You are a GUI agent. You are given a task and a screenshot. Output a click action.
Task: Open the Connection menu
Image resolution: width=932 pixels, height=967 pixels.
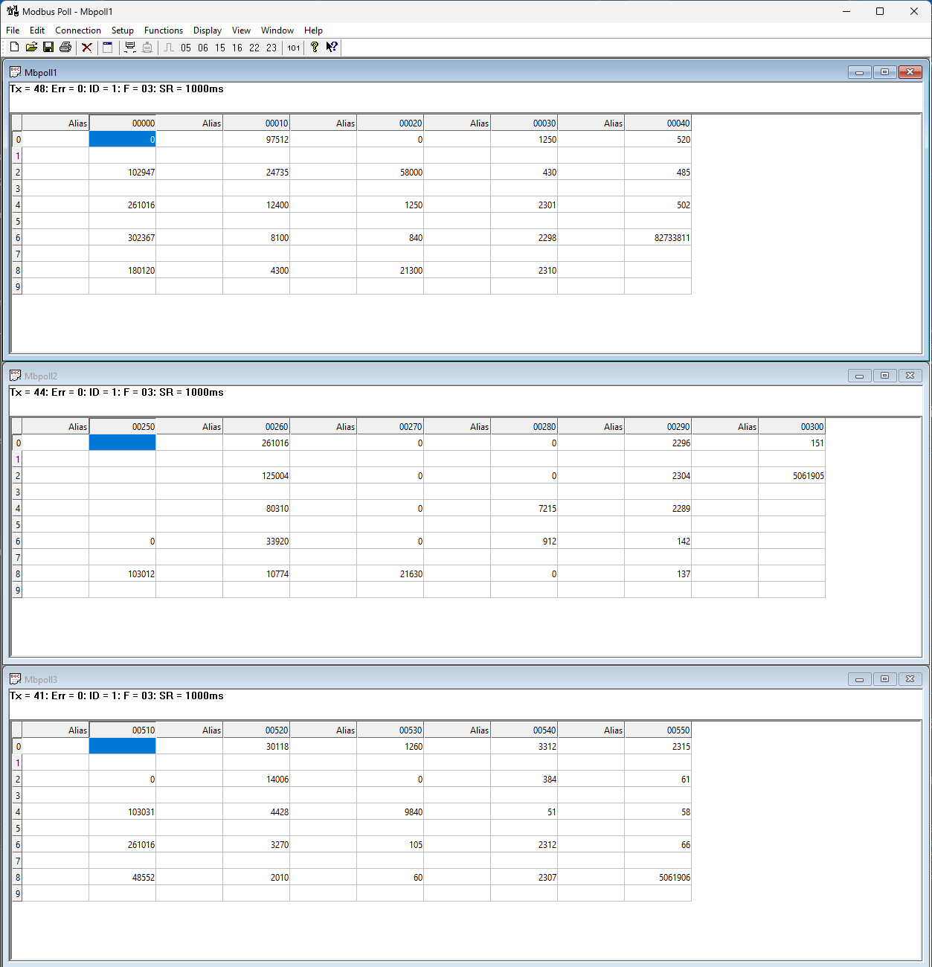tap(78, 30)
